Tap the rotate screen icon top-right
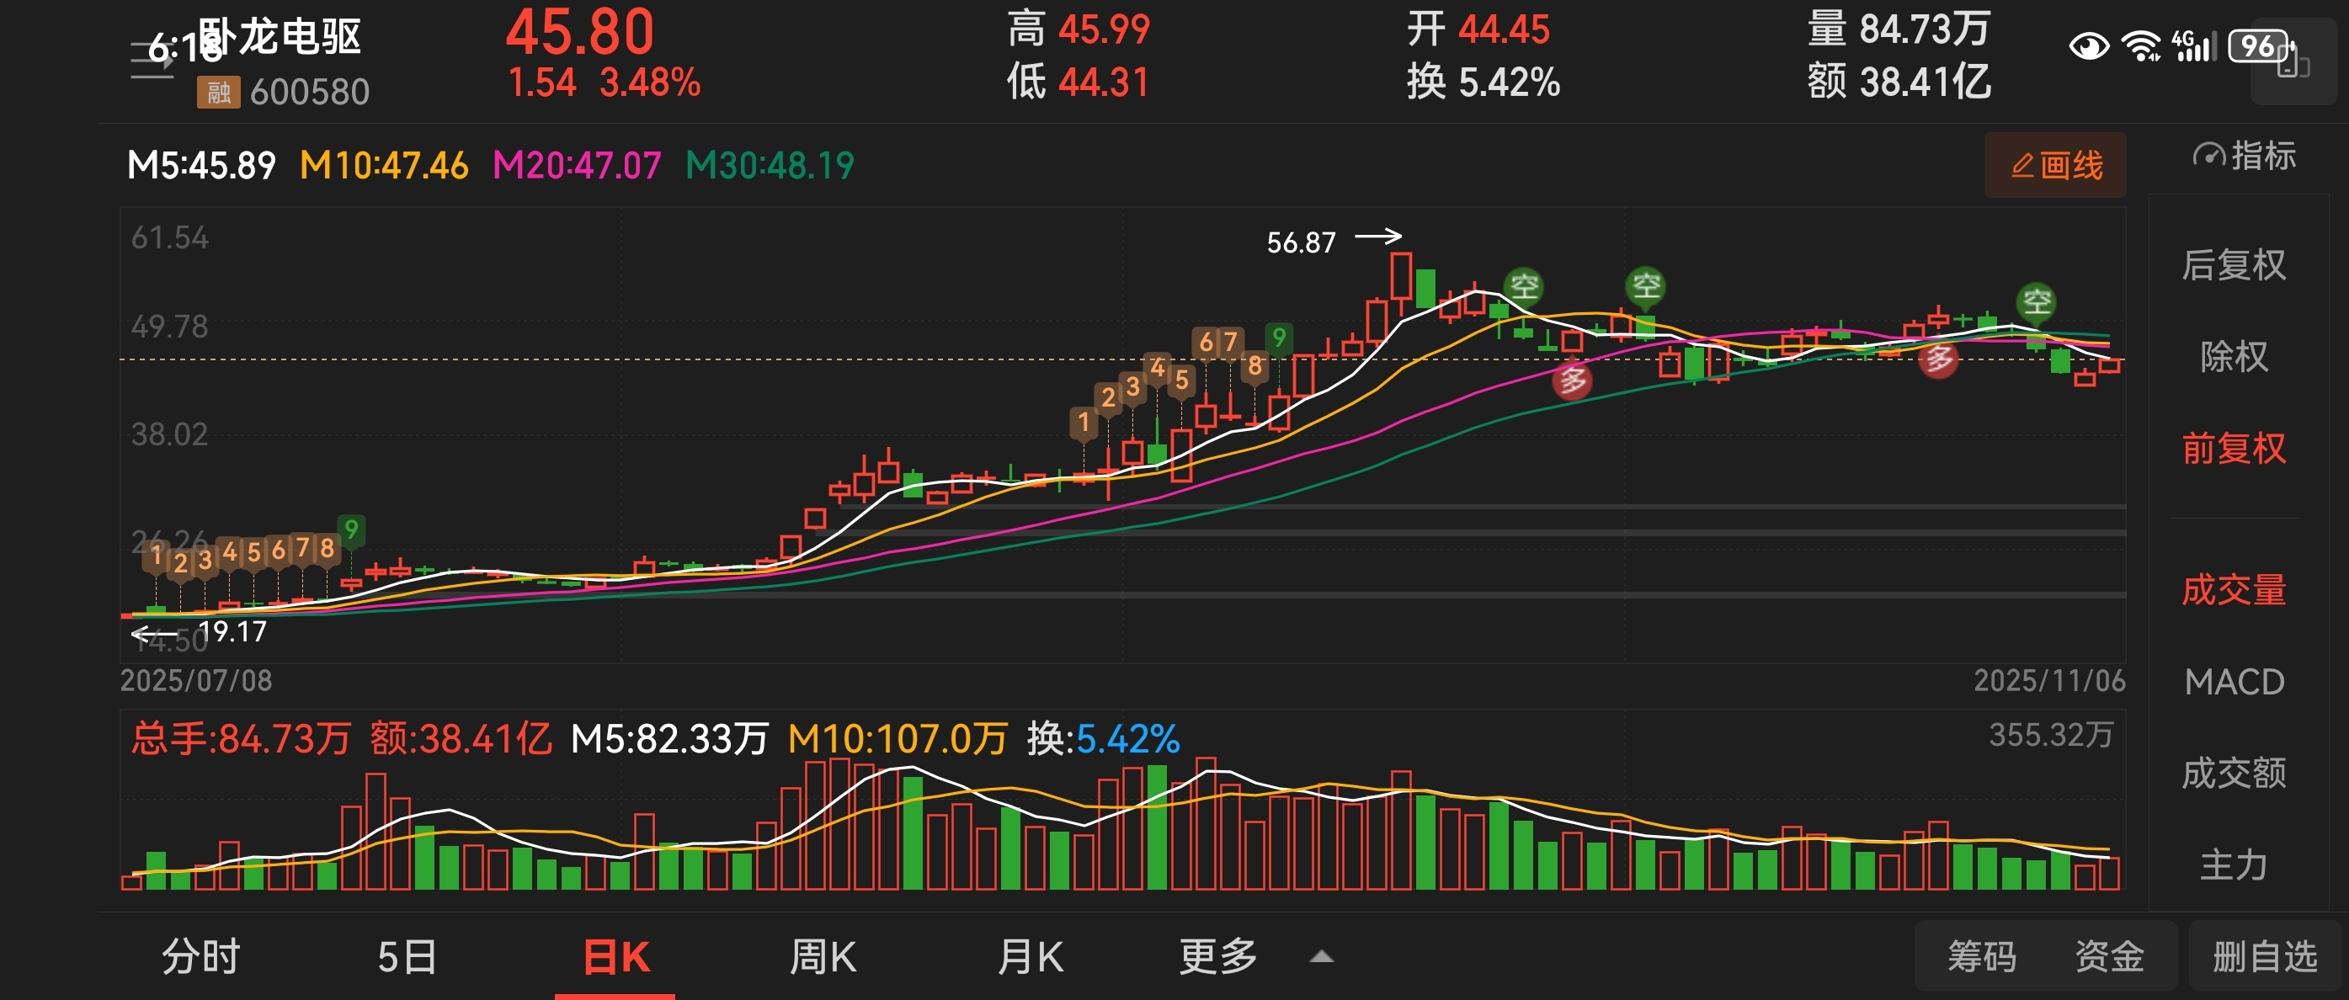The height and width of the screenshot is (1000, 2349). coord(2293,62)
